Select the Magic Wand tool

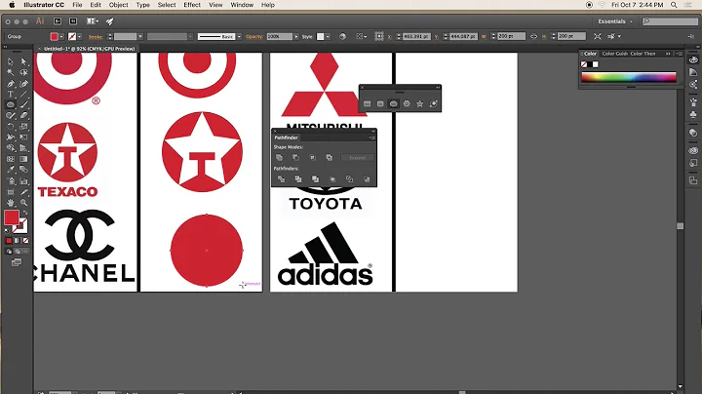click(x=11, y=72)
